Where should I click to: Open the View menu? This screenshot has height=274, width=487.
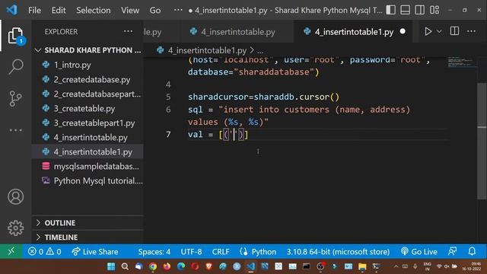click(130, 10)
